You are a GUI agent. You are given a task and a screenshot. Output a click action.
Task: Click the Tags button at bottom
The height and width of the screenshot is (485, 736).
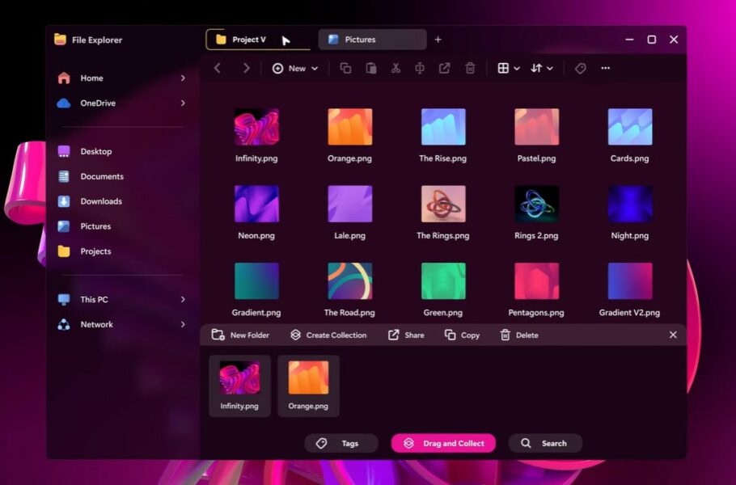tap(341, 443)
